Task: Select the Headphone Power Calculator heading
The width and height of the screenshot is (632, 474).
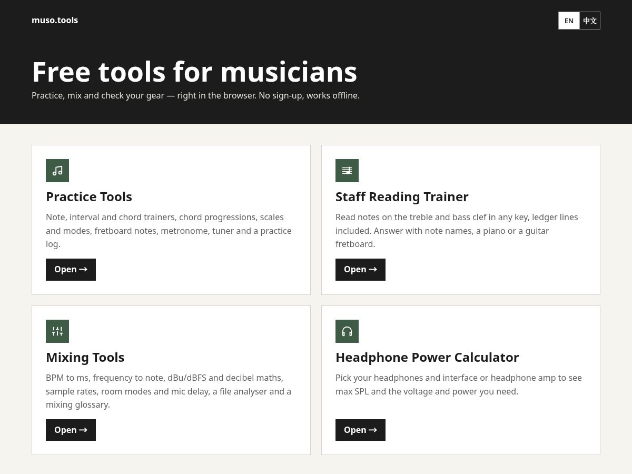Action: [427, 357]
